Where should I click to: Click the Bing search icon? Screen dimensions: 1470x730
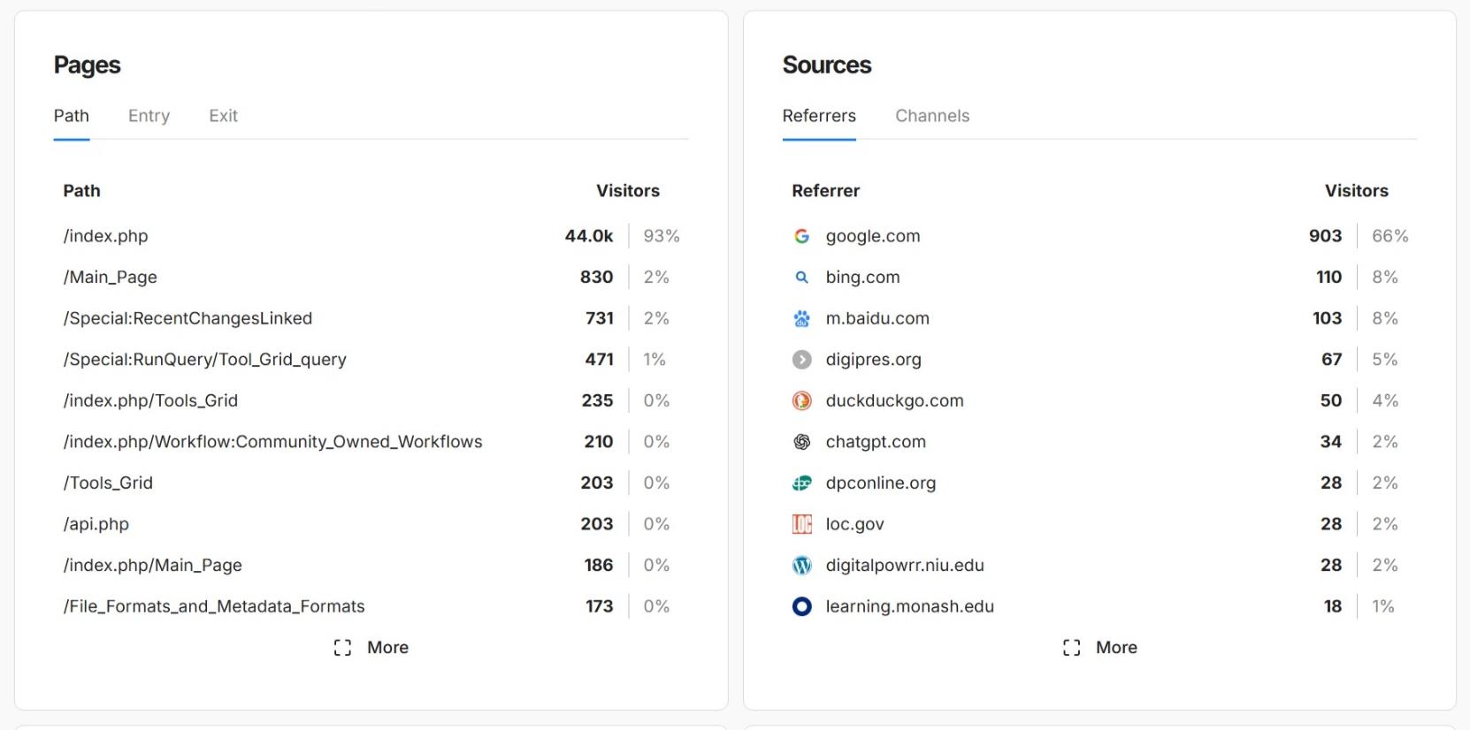point(801,278)
